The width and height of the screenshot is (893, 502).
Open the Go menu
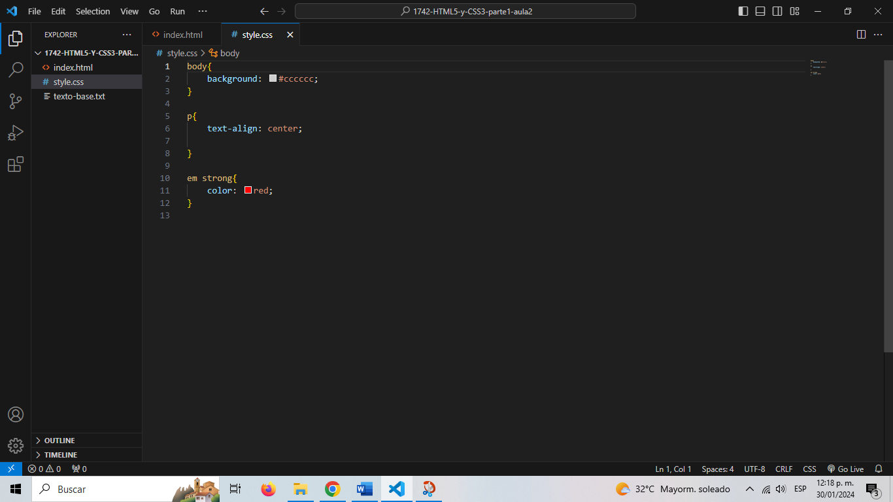[x=154, y=11]
